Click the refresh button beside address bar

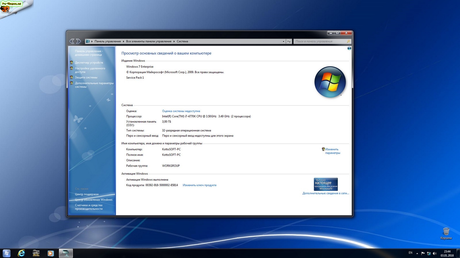coord(289,41)
